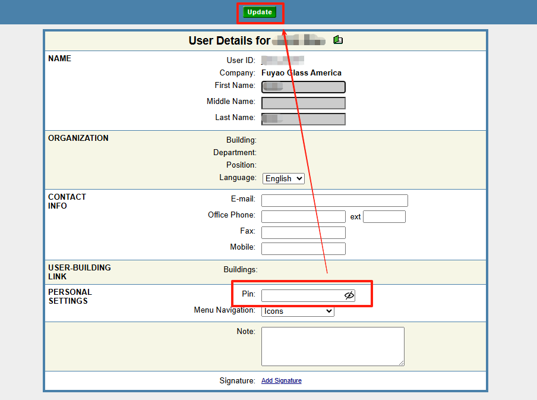Click the phone ext field
The width and height of the screenshot is (537, 400).
pyautogui.click(x=384, y=216)
